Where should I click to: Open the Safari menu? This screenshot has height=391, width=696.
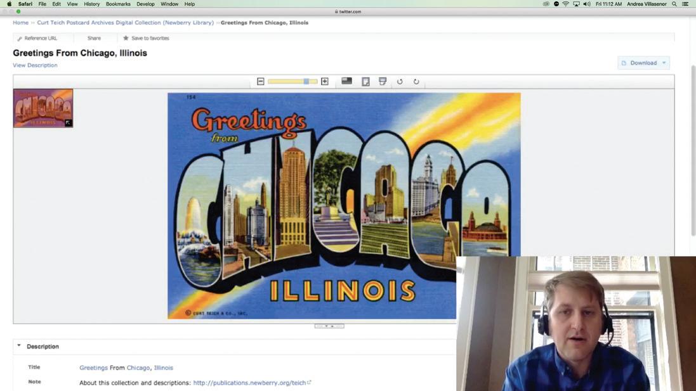coord(25,4)
